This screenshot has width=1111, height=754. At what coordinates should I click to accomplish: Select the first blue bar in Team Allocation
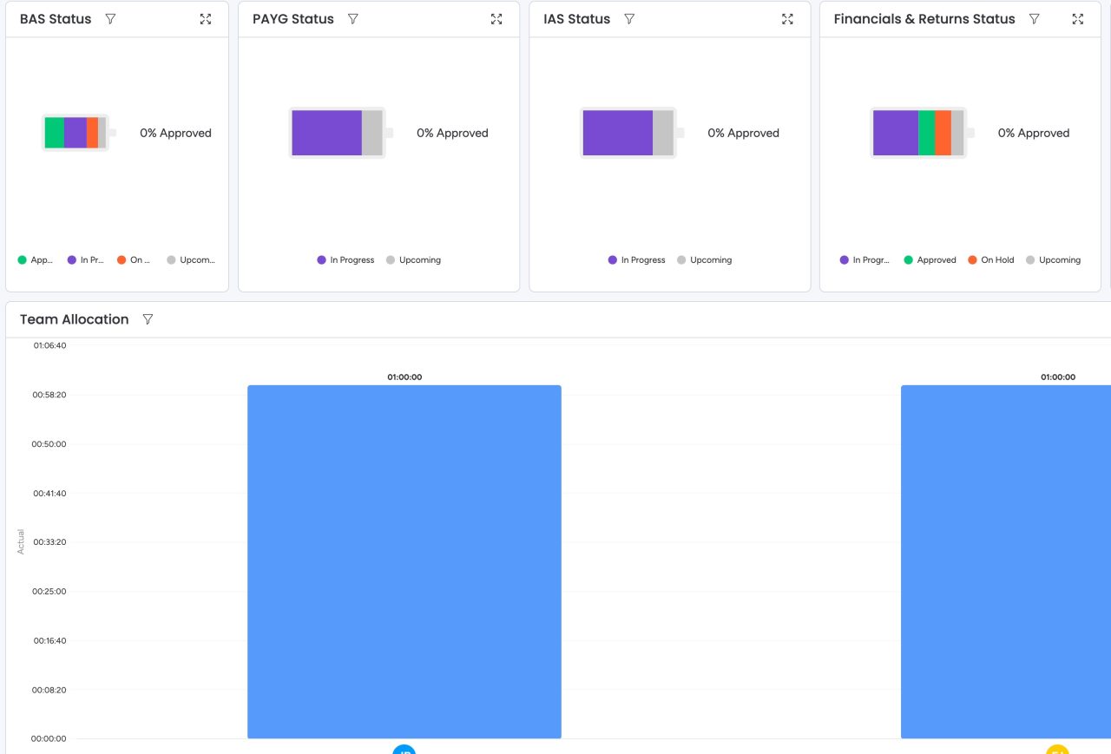pyautogui.click(x=404, y=560)
